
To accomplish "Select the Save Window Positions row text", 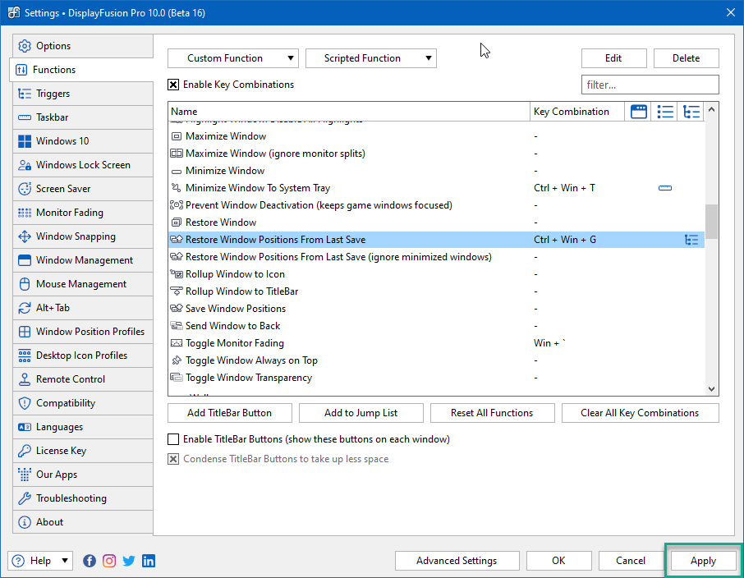I will coord(236,309).
